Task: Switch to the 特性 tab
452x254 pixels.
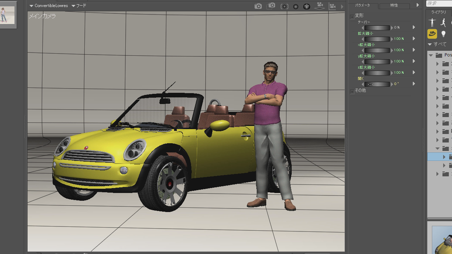Action: point(394,5)
